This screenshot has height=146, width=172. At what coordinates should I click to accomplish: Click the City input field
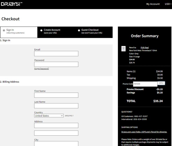tap(56, 144)
